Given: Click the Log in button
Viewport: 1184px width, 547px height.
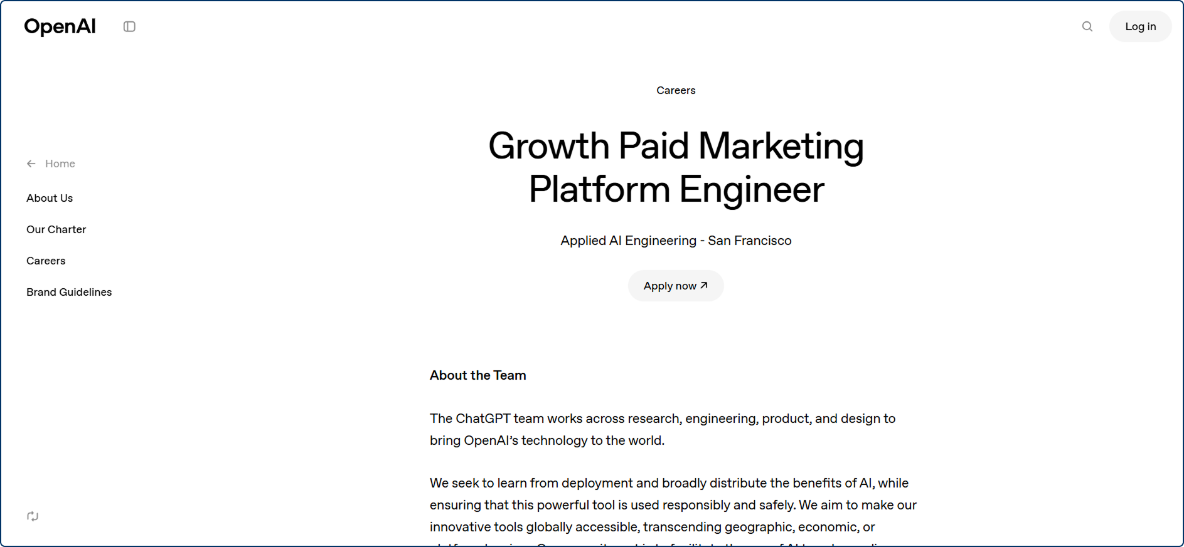Looking at the screenshot, I should (1140, 26).
